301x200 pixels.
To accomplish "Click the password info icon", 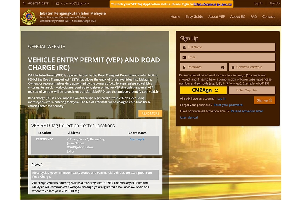I will 223,67.
